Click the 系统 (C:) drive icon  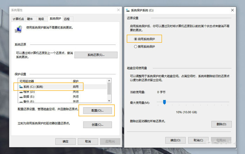(21, 87)
